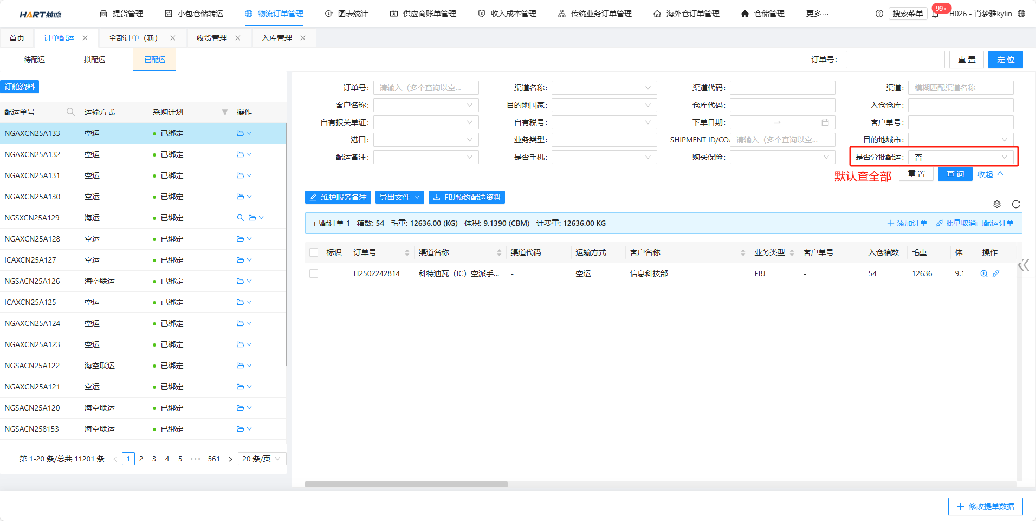Screen dimensions: 1036x521
Task: Click search icon in 配运单号 column header
Action: click(70, 112)
